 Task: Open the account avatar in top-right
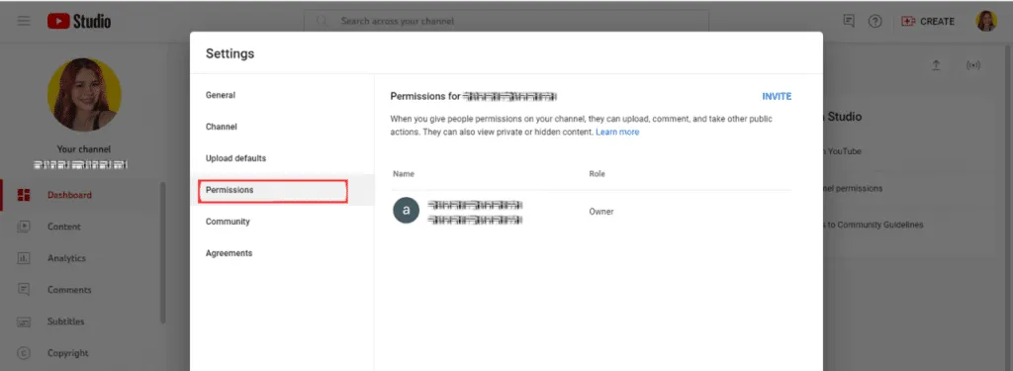(986, 21)
